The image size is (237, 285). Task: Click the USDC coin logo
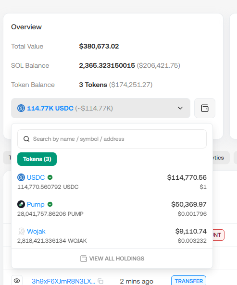(21, 177)
